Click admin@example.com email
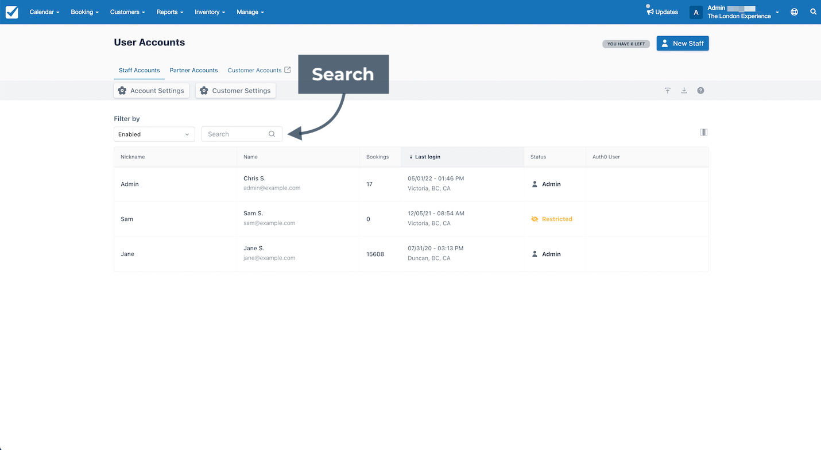Viewport: 821px width, 450px height. coord(272,188)
